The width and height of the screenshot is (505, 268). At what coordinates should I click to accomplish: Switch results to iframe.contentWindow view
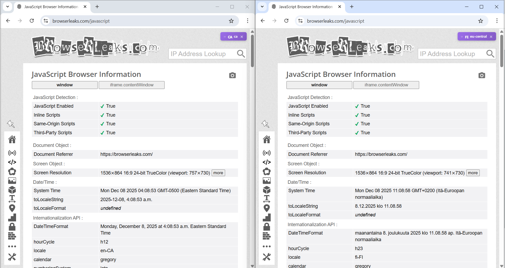pyautogui.click(x=131, y=85)
